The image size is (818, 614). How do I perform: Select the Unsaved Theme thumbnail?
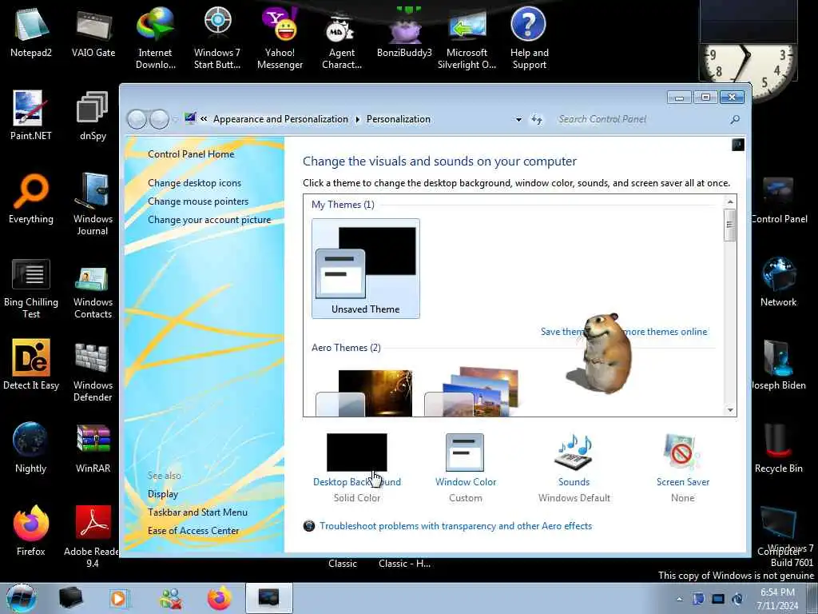366,269
